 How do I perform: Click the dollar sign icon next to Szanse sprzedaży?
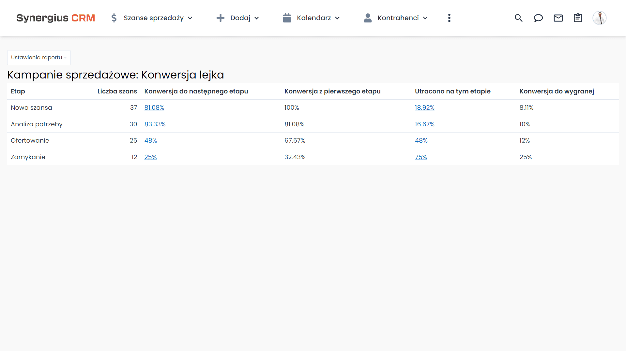114,18
